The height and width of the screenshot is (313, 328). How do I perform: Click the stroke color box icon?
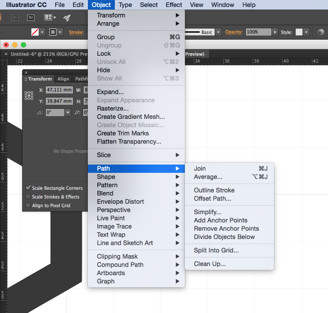pyautogui.click(x=53, y=32)
